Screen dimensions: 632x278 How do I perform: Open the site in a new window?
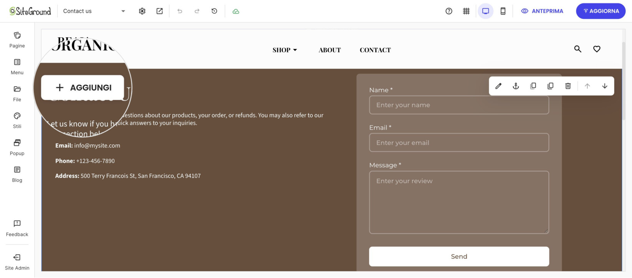tap(159, 11)
